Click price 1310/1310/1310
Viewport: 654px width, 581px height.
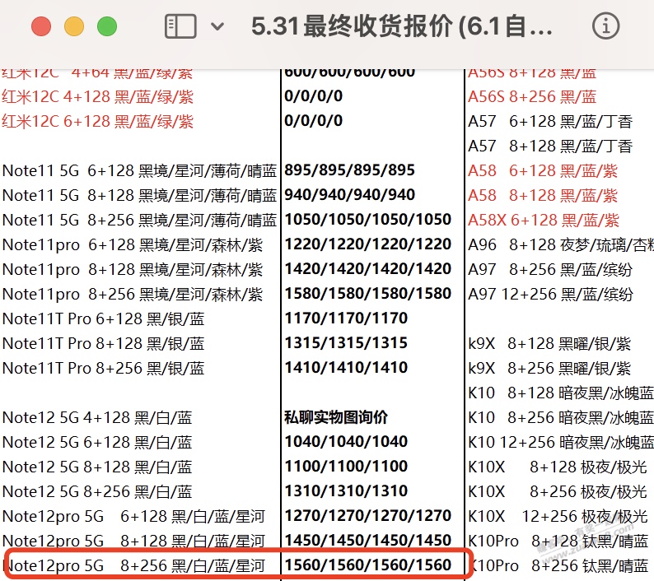[x=346, y=490]
